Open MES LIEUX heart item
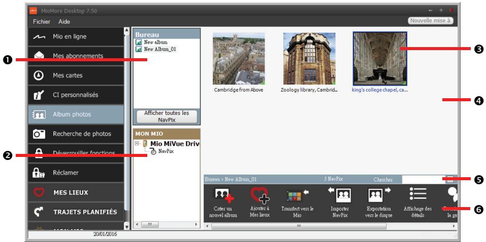This screenshot has height=242, width=486. click(76, 192)
